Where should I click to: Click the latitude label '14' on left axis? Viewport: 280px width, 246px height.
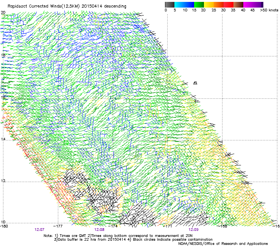pos(3,139)
